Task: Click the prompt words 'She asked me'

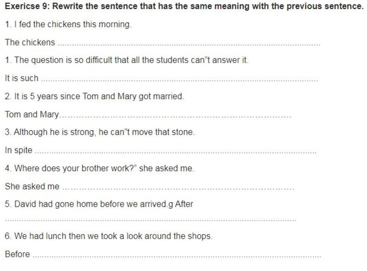Action: point(32,186)
